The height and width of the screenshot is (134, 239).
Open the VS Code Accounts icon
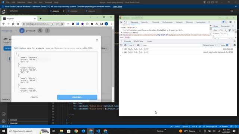coord(3,114)
